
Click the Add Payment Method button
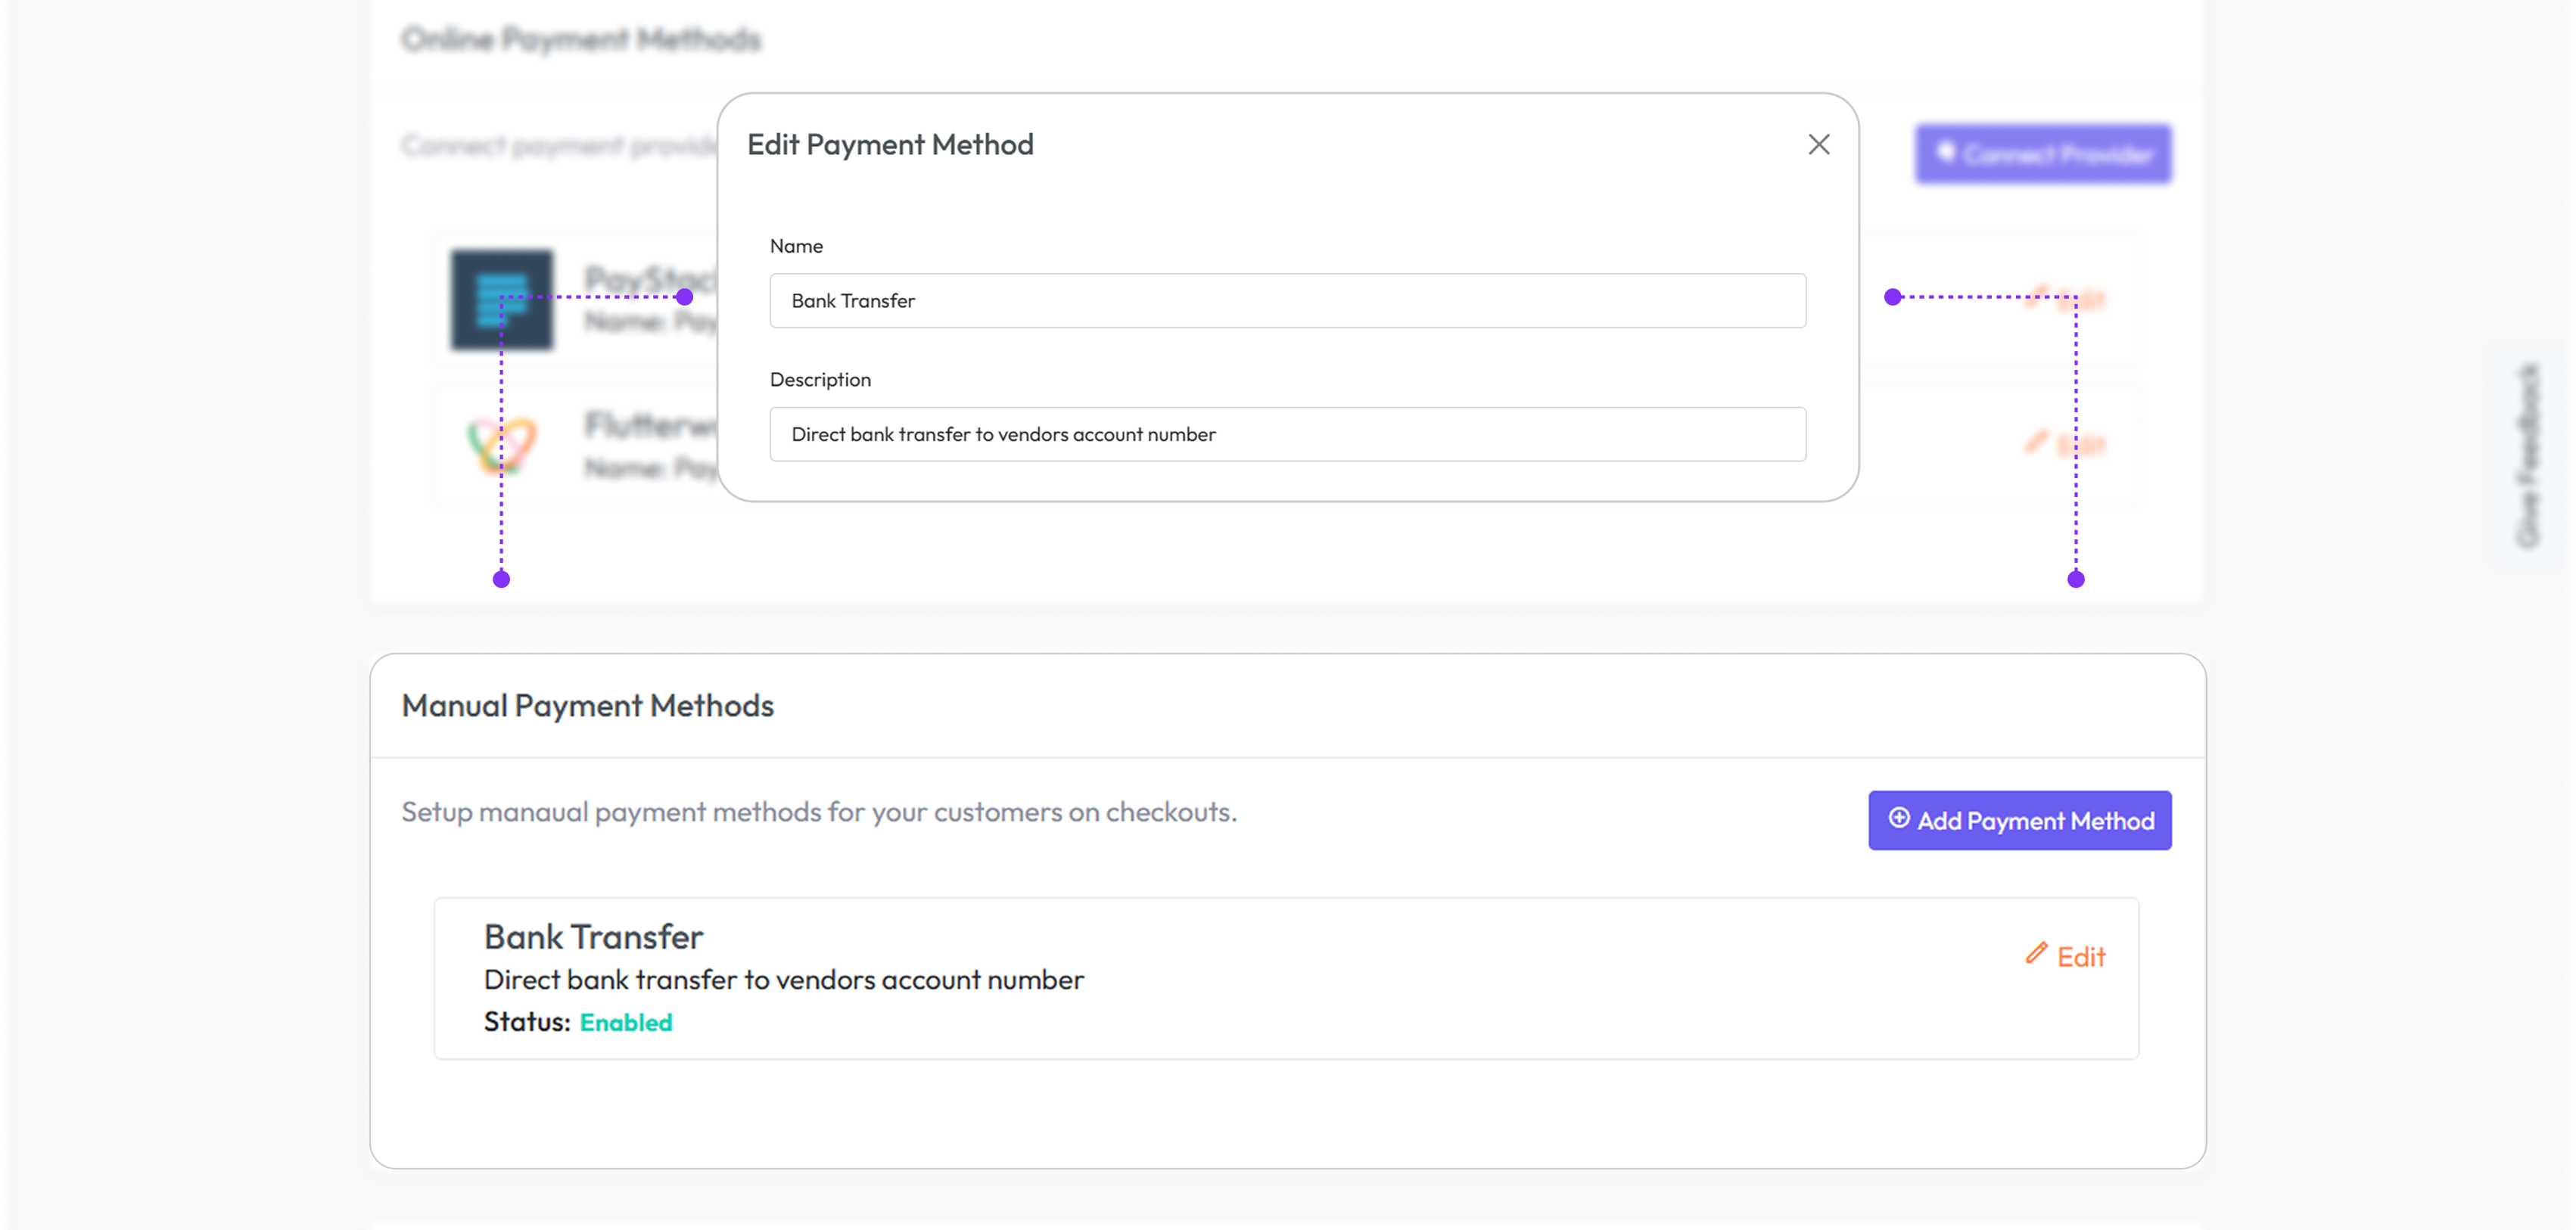pyautogui.click(x=2019, y=820)
